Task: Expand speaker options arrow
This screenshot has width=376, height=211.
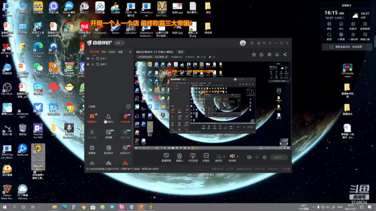Action: click(x=238, y=157)
